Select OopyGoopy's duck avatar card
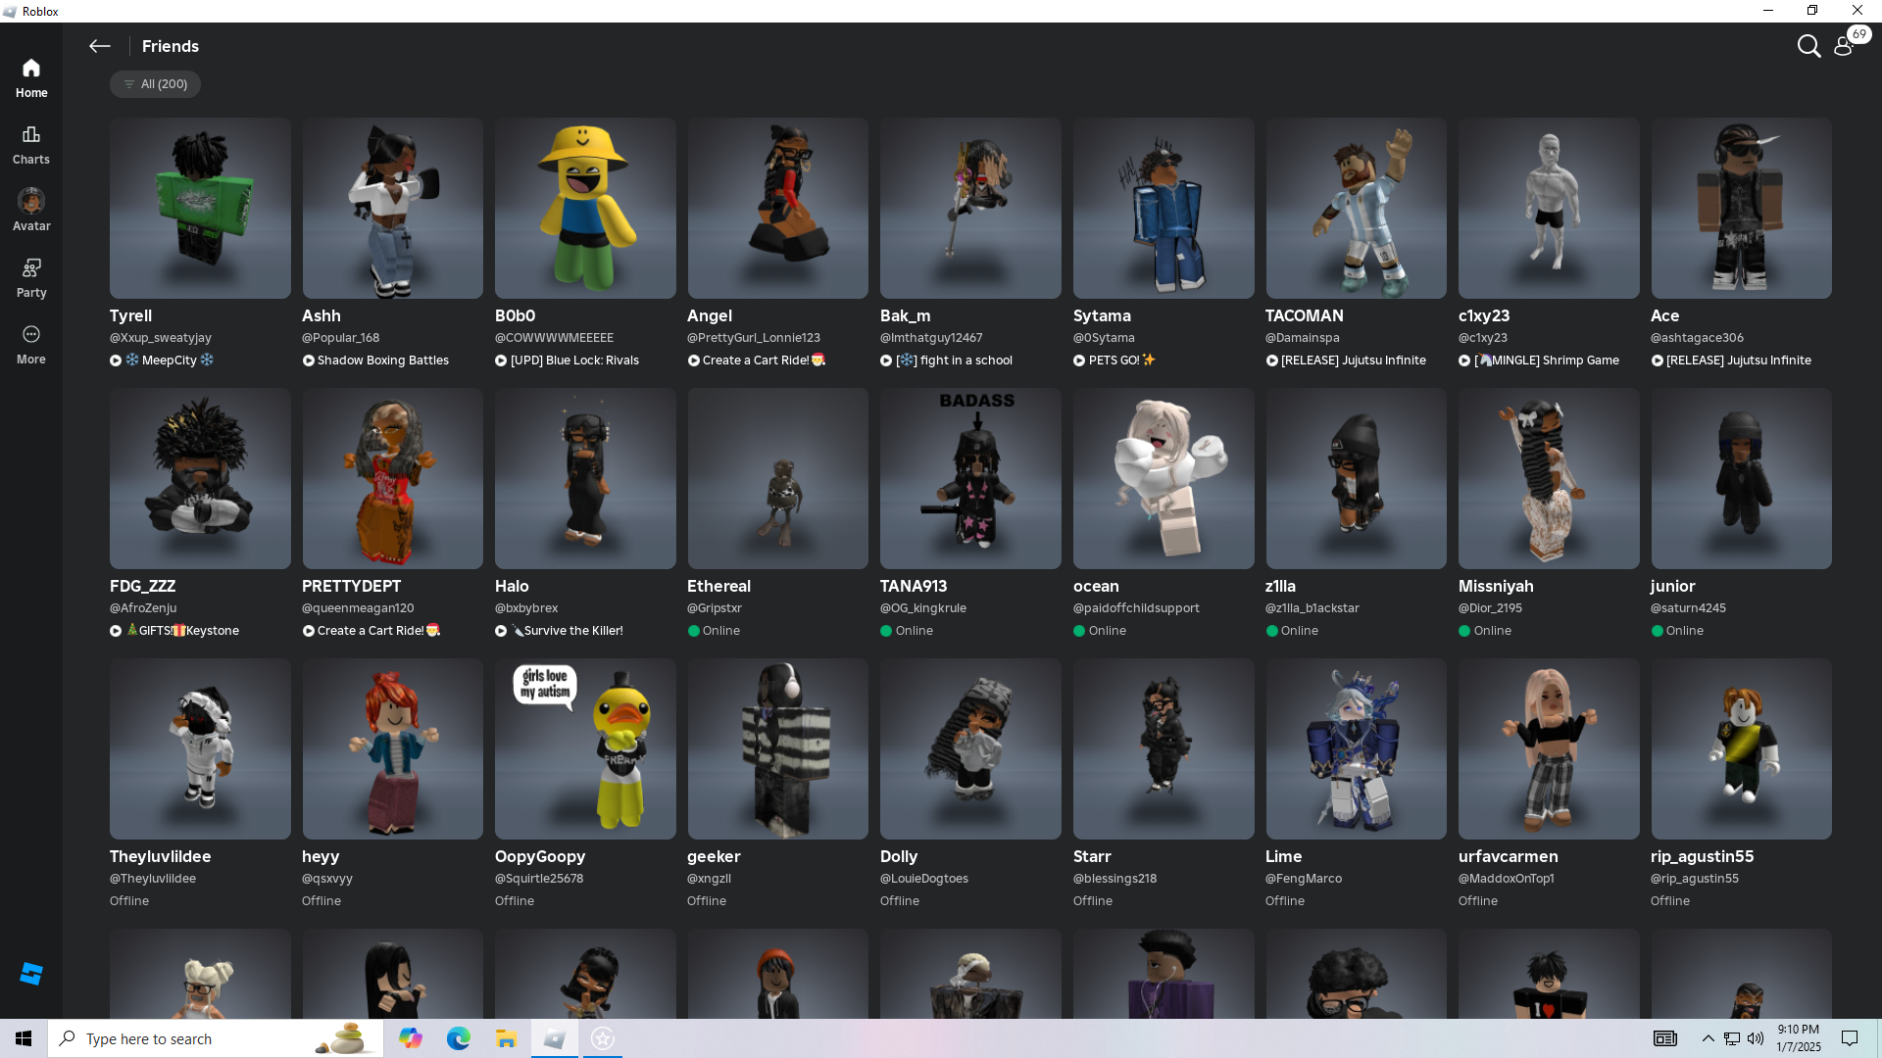Screen dimensions: 1882x1058 [585, 748]
